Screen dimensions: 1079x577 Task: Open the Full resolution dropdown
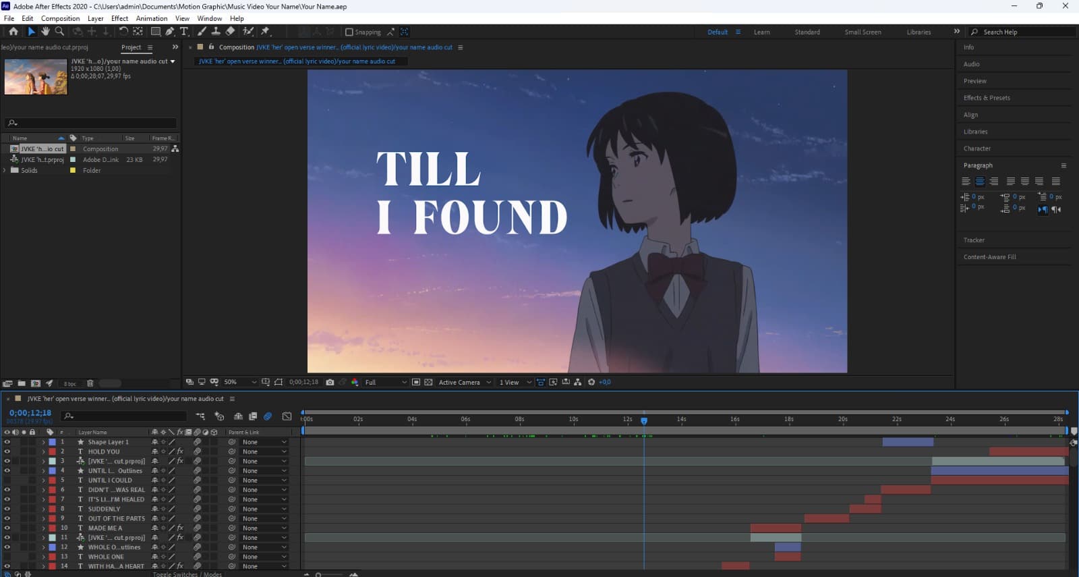386,382
